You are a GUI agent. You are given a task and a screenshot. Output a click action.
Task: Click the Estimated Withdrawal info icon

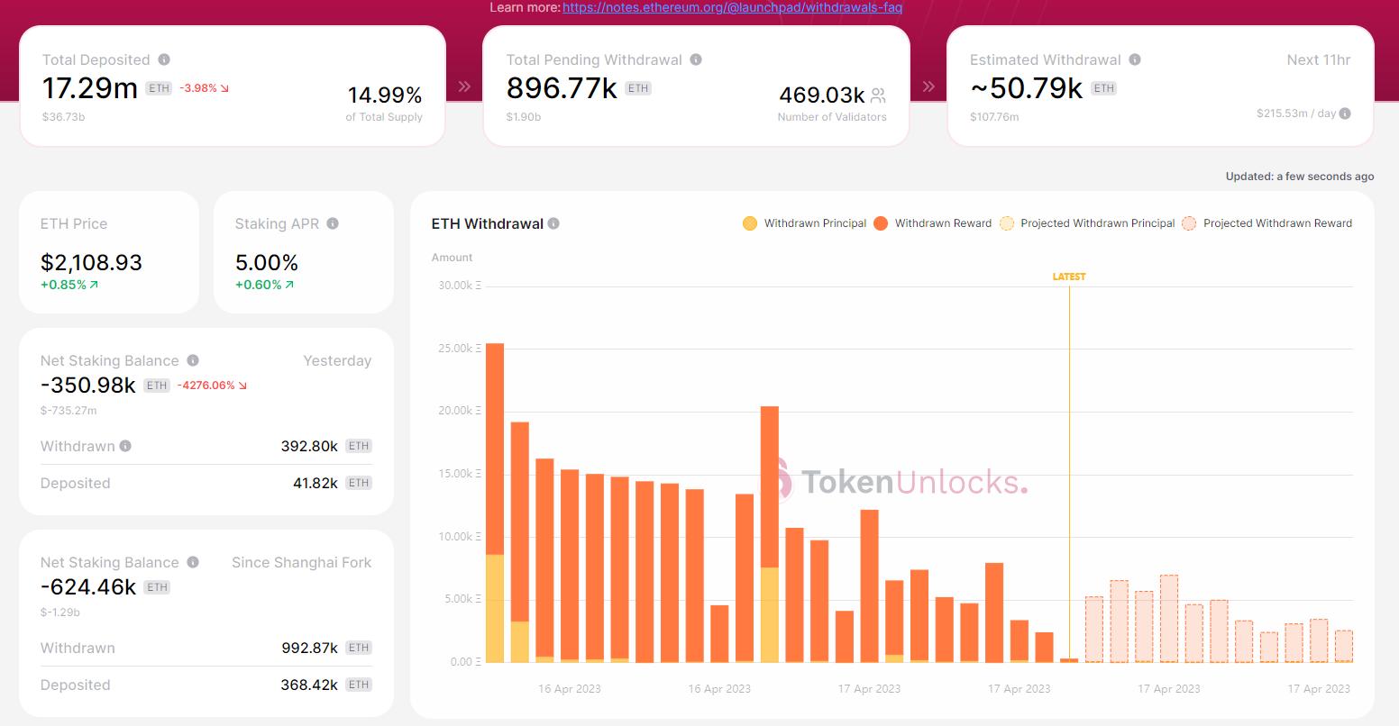(x=1135, y=59)
